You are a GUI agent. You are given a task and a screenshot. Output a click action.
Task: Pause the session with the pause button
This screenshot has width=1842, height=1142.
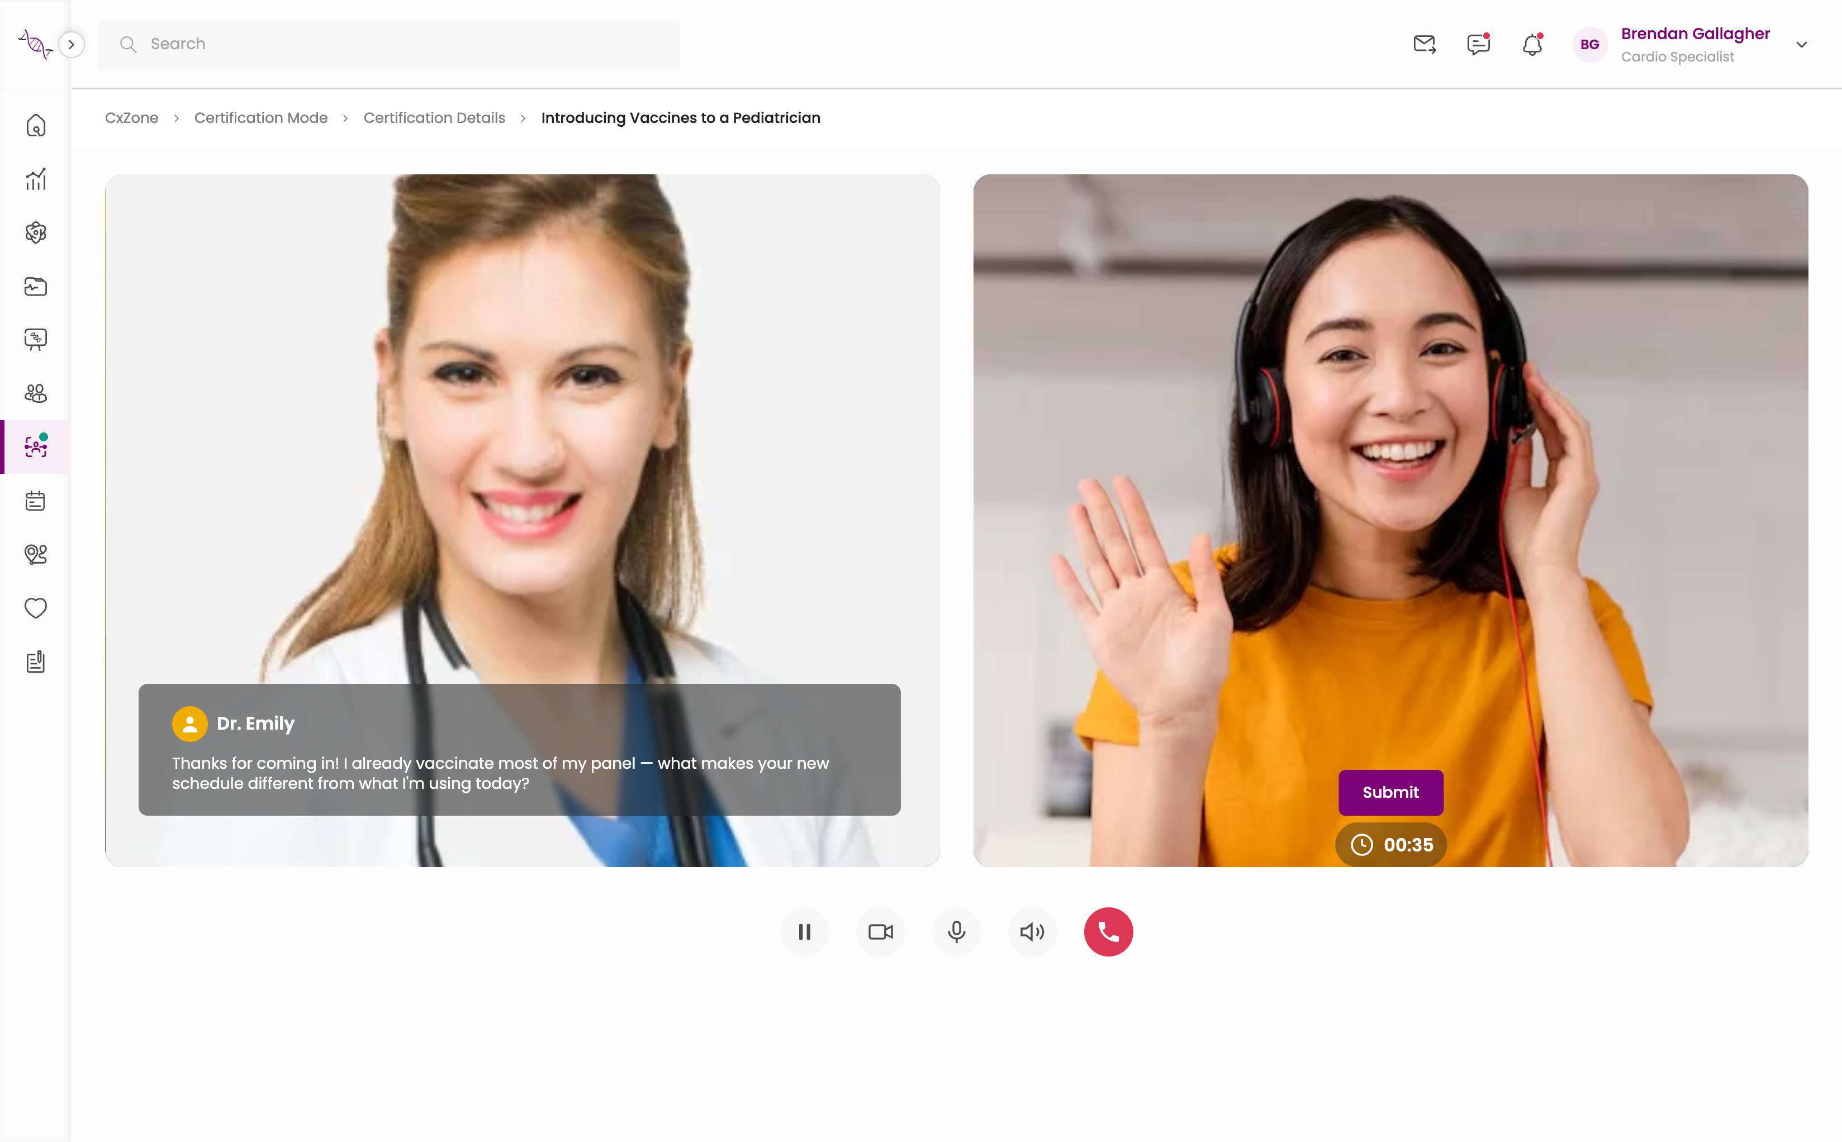tap(805, 932)
